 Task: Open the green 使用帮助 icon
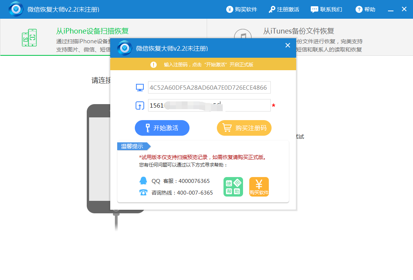233,187
